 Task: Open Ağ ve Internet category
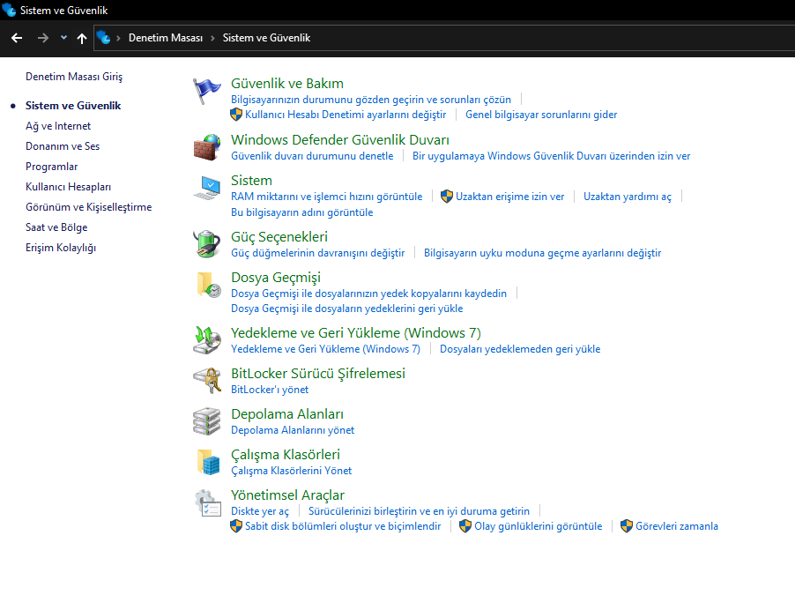pos(58,126)
